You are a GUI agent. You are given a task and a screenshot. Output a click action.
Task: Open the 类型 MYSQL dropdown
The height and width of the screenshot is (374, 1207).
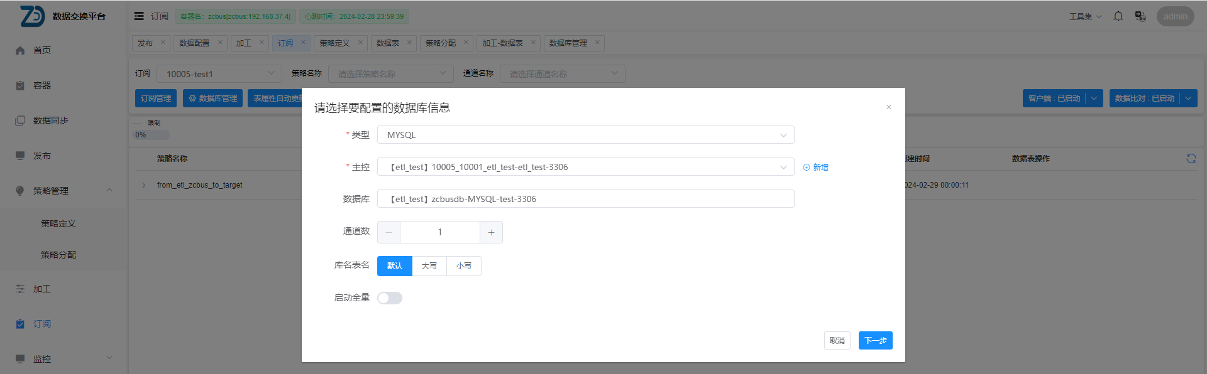tap(585, 135)
